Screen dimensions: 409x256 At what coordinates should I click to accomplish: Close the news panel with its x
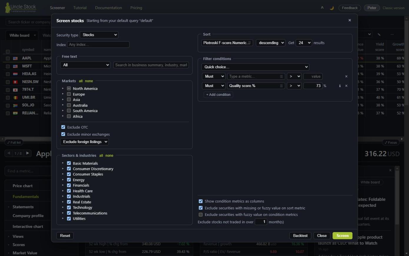(x=390, y=170)
